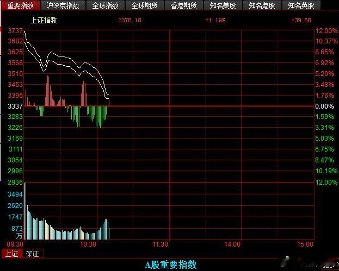Click the 10:30 time label

[88, 244]
